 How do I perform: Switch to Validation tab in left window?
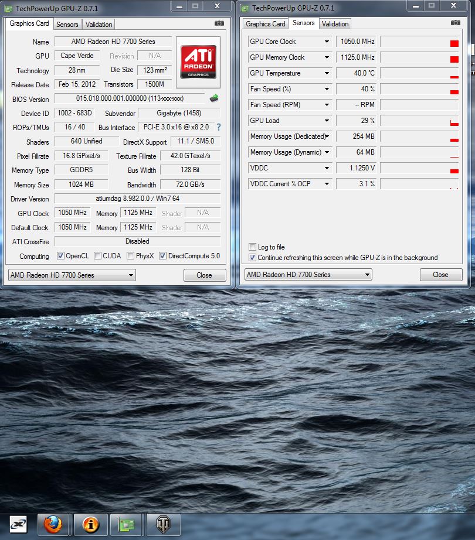[x=99, y=25]
